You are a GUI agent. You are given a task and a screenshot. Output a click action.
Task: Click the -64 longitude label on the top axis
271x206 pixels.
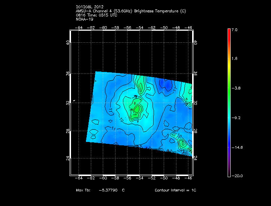pos(79,28)
